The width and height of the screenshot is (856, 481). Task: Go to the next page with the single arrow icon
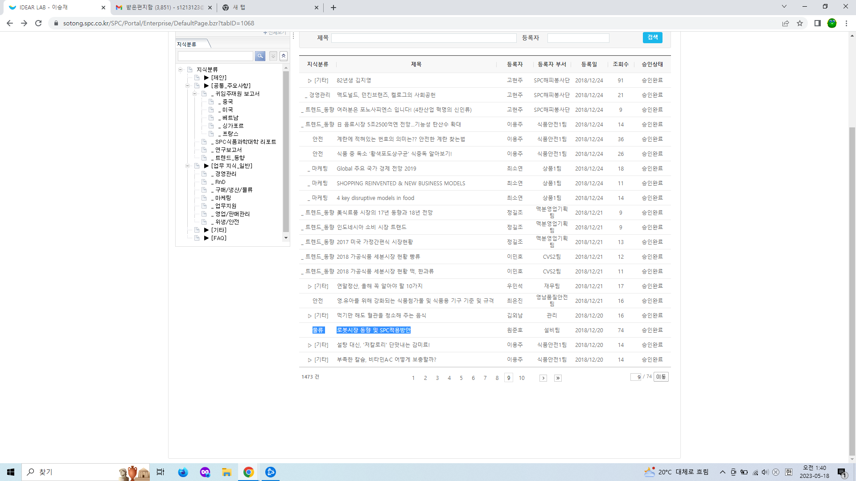pos(543,378)
